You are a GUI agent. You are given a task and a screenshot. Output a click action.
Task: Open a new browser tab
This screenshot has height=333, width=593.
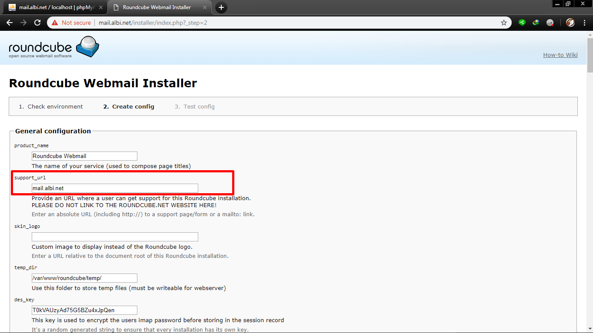tap(221, 7)
